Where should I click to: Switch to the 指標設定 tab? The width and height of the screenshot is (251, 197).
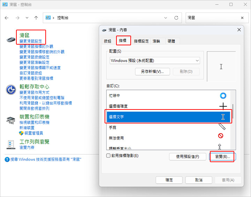141,41
